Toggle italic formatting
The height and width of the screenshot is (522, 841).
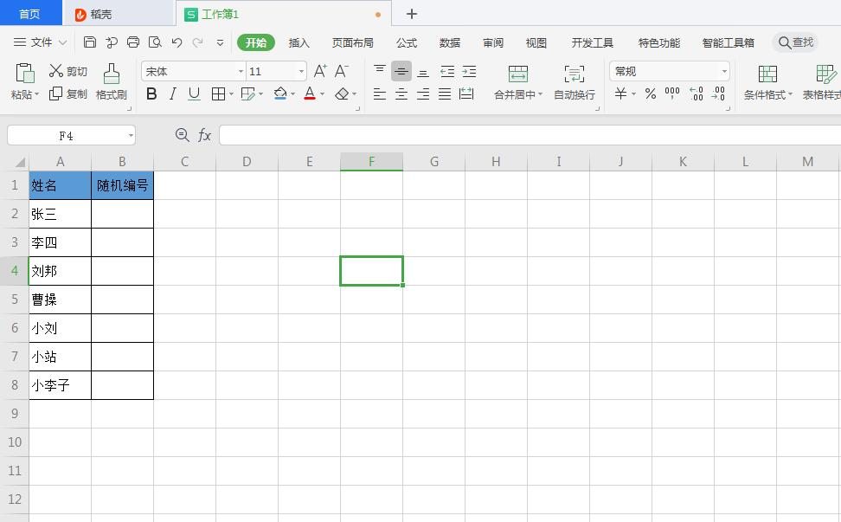coord(172,93)
